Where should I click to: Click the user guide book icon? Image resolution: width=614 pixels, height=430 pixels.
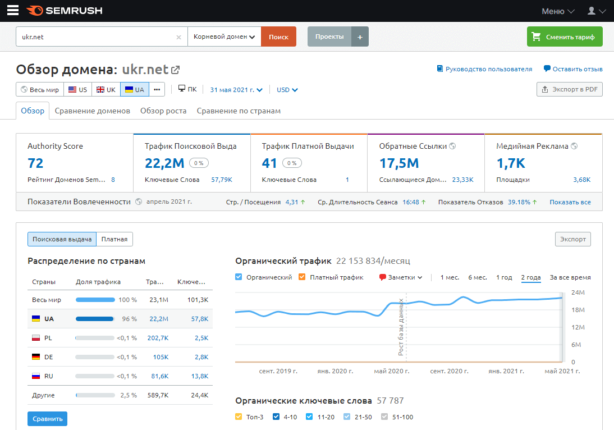440,69
